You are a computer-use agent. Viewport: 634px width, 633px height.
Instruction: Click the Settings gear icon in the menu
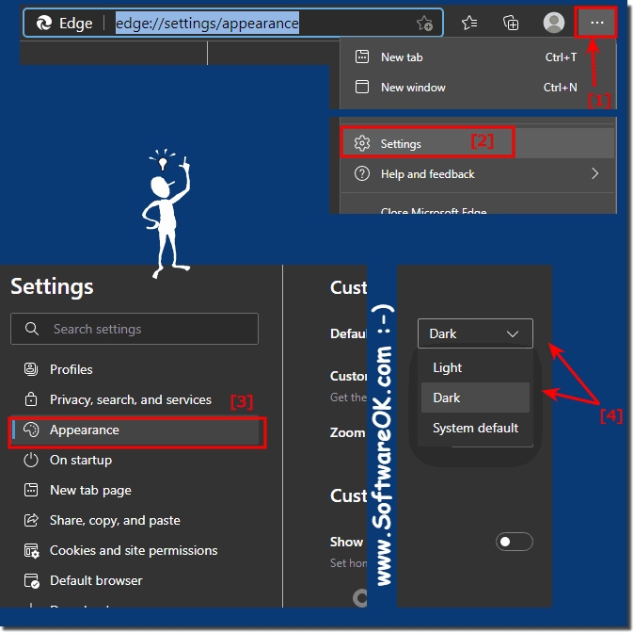click(x=362, y=143)
